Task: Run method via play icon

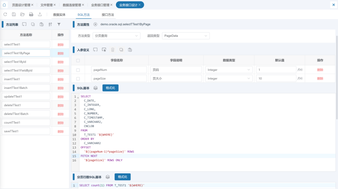Action: pos(95,25)
